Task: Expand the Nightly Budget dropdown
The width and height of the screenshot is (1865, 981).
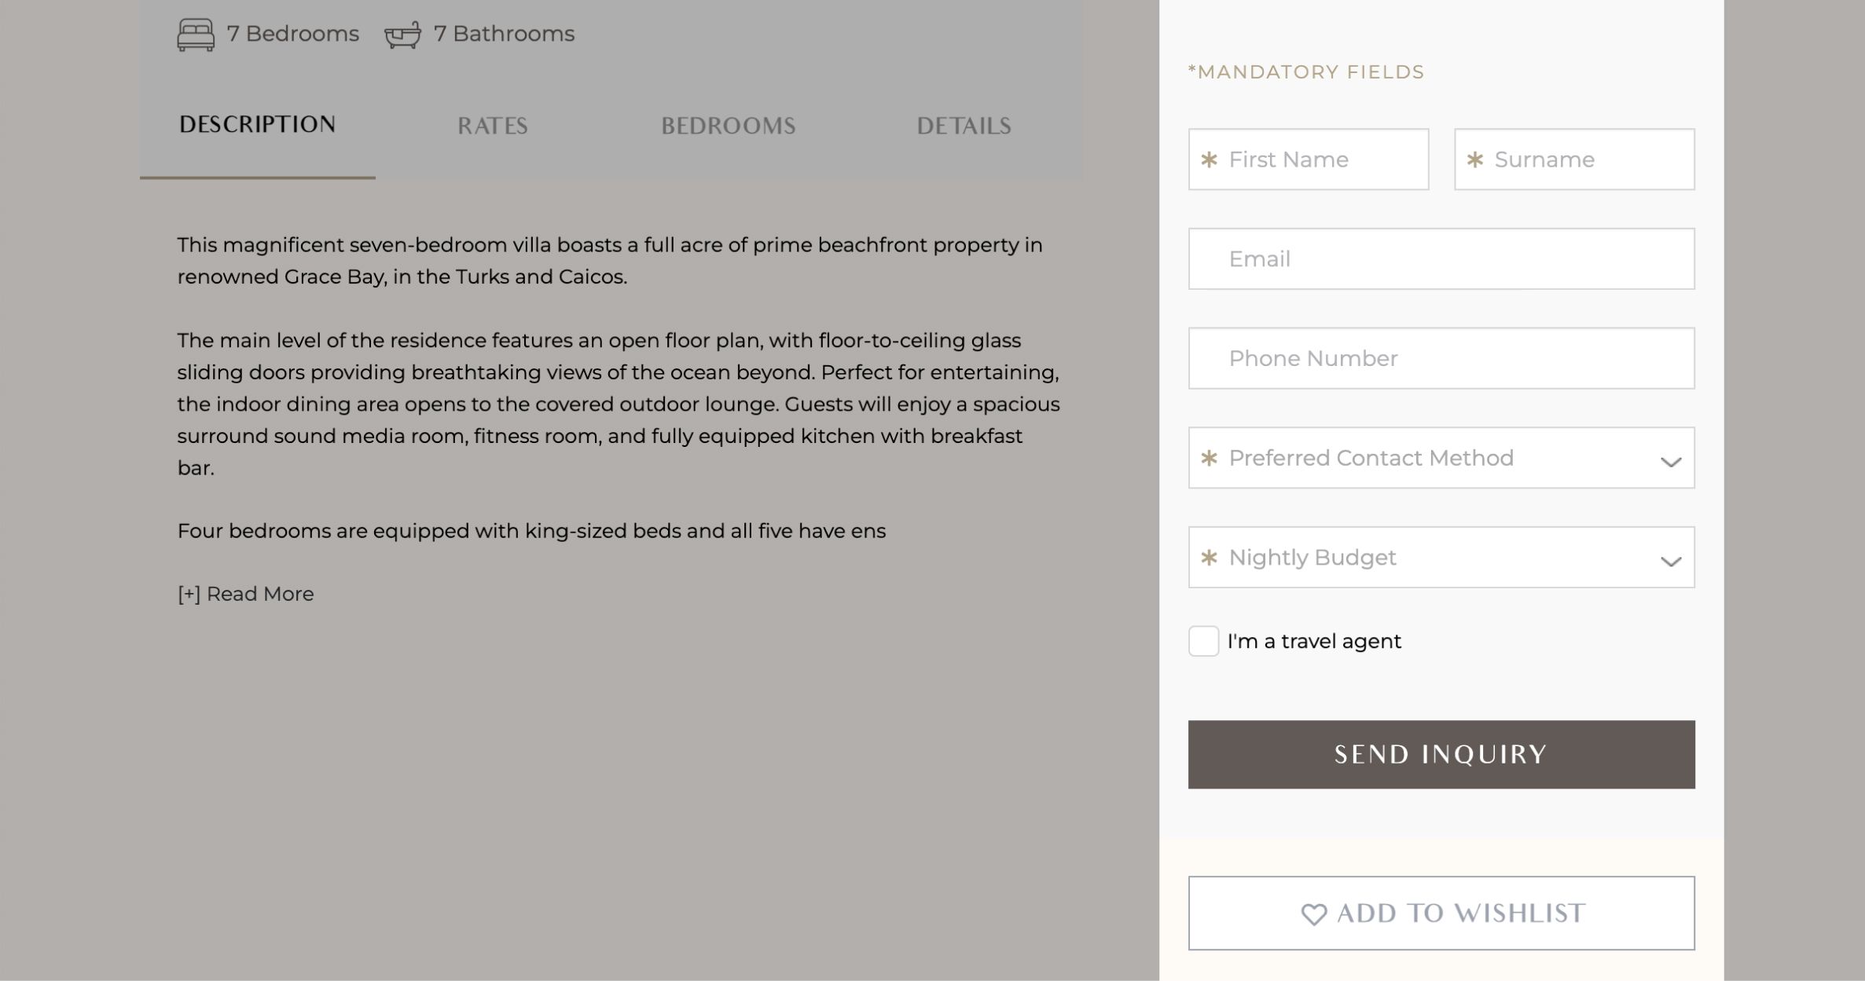Action: pos(1441,558)
